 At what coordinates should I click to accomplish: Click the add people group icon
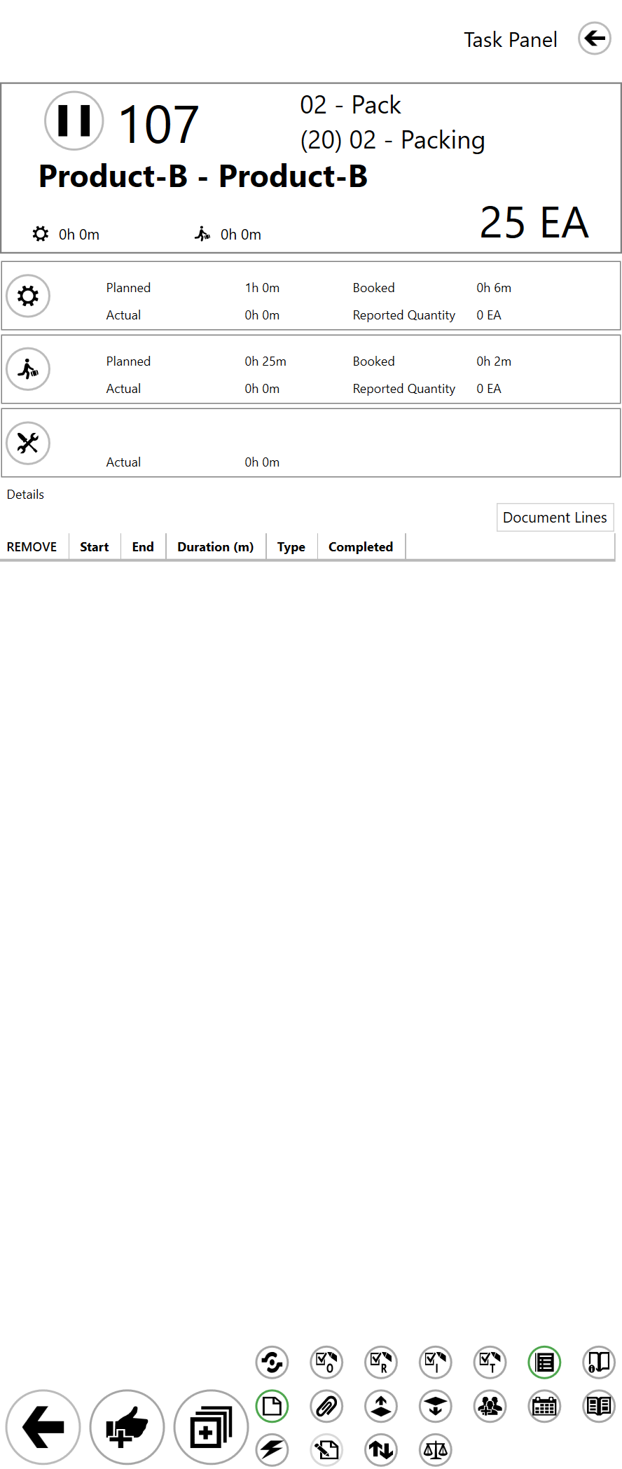pos(490,1406)
